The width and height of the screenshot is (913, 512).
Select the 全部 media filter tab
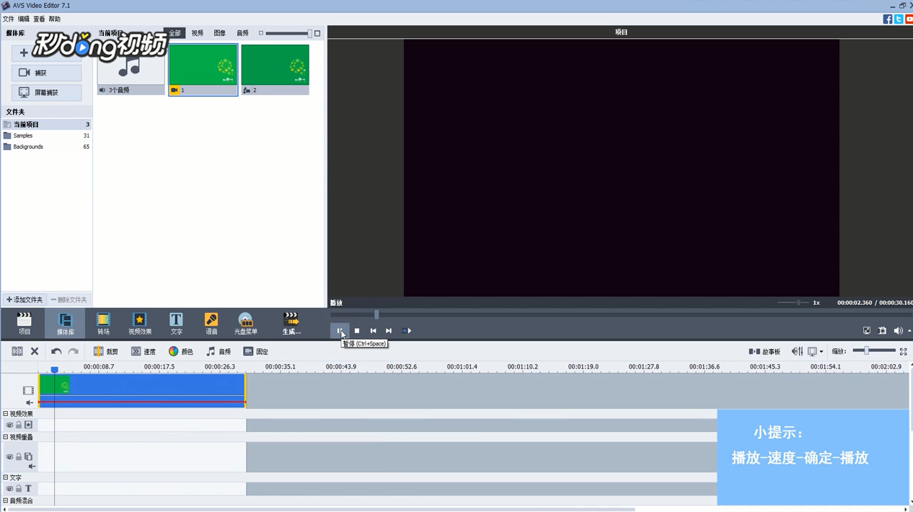pyautogui.click(x=175, y=33)
